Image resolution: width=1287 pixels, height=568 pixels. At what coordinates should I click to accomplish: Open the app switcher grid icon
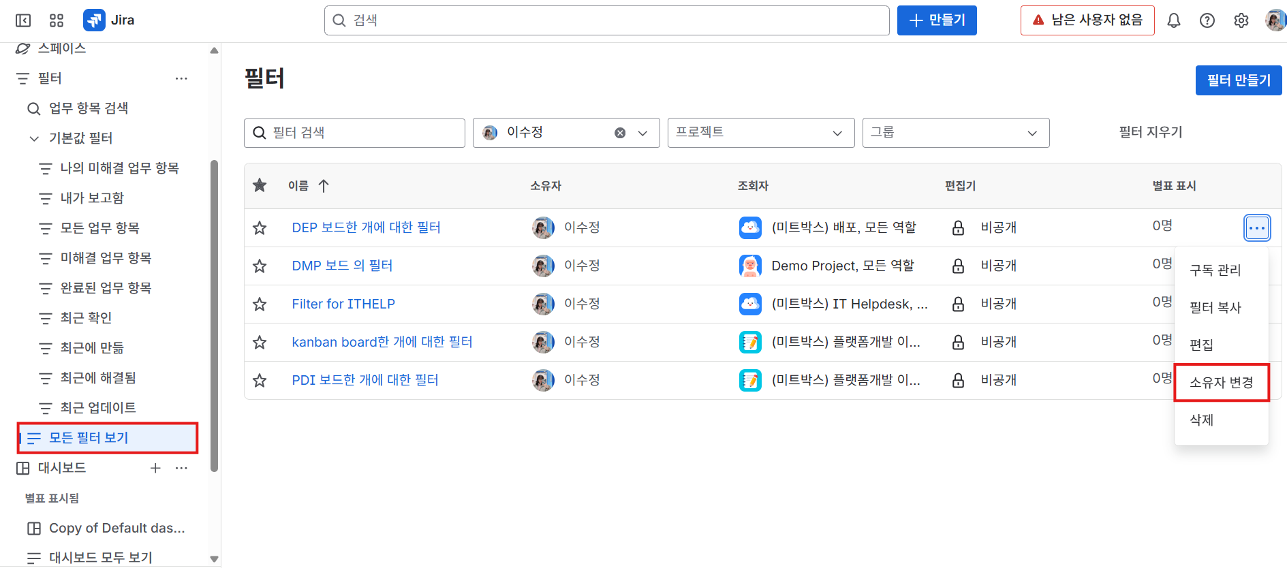pyautogui.click(x=57, y=20)
